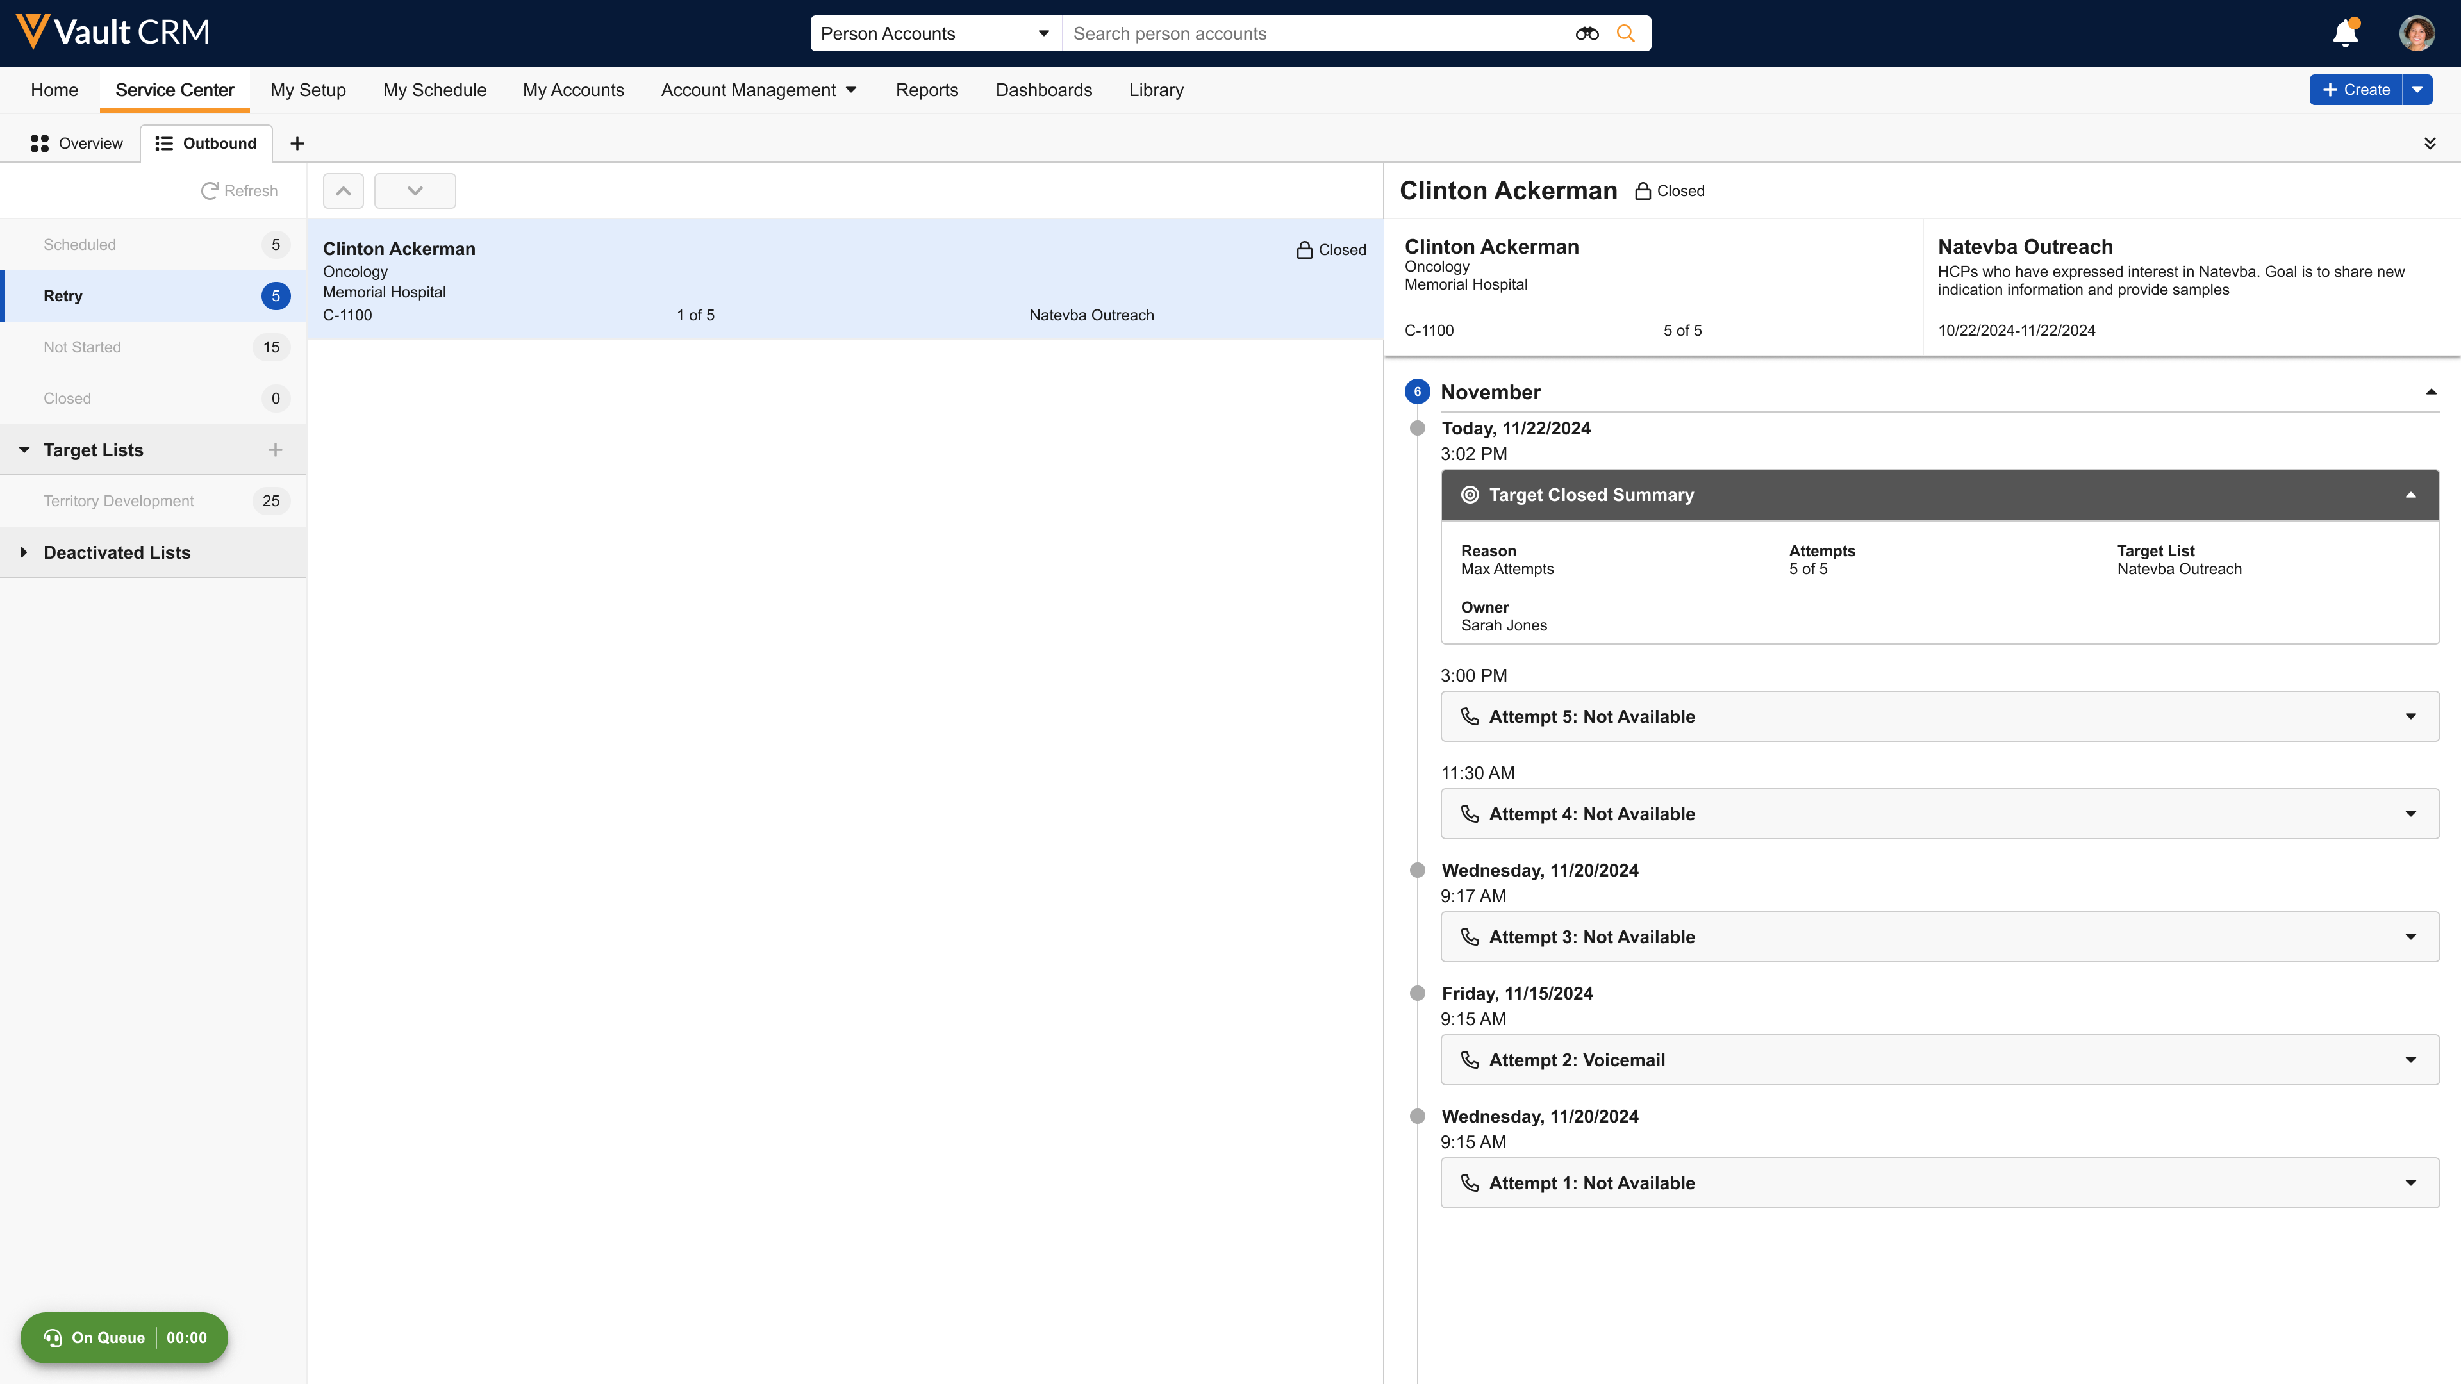Add a new Target List with plus icon

(275, 450)
